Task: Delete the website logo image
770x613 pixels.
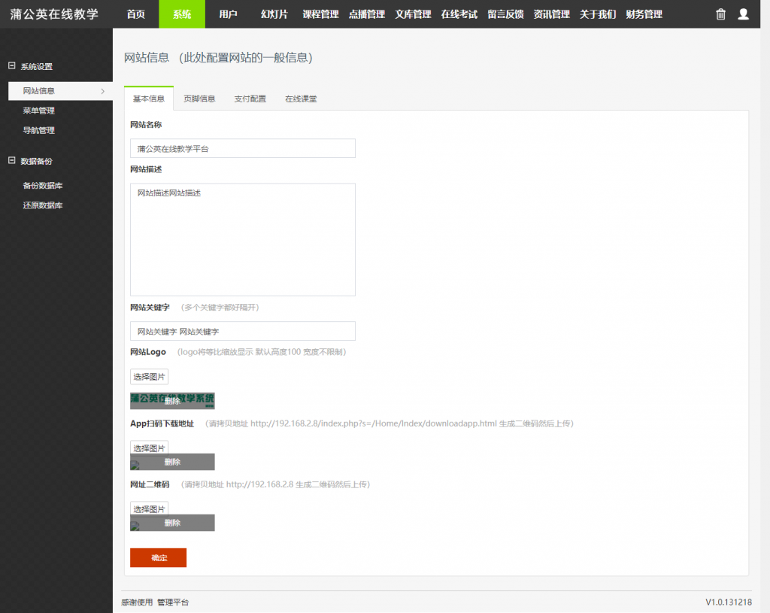Action: click(x=172, y=402)
